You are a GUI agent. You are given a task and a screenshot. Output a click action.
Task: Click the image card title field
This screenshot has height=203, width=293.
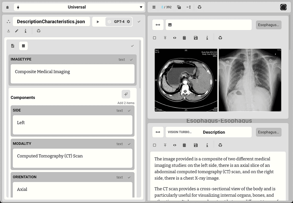coord(209,25)
